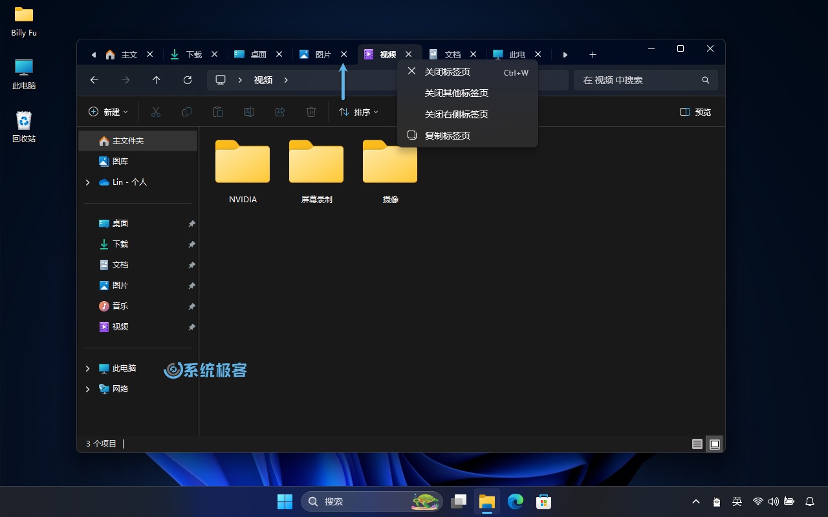Go up one folder level
828x517 pixels.
click(157, 80)
